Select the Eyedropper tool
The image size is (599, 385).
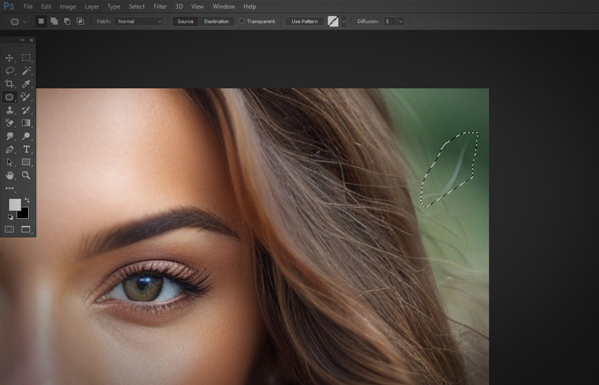coord(27,84)
